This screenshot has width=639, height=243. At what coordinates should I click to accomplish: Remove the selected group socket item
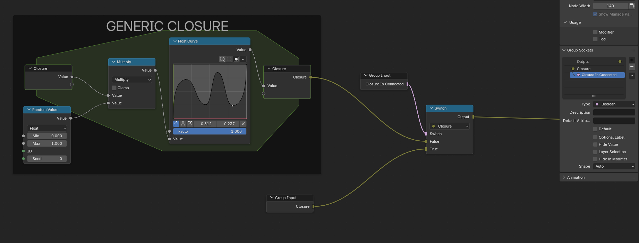(x=632, y=67)
